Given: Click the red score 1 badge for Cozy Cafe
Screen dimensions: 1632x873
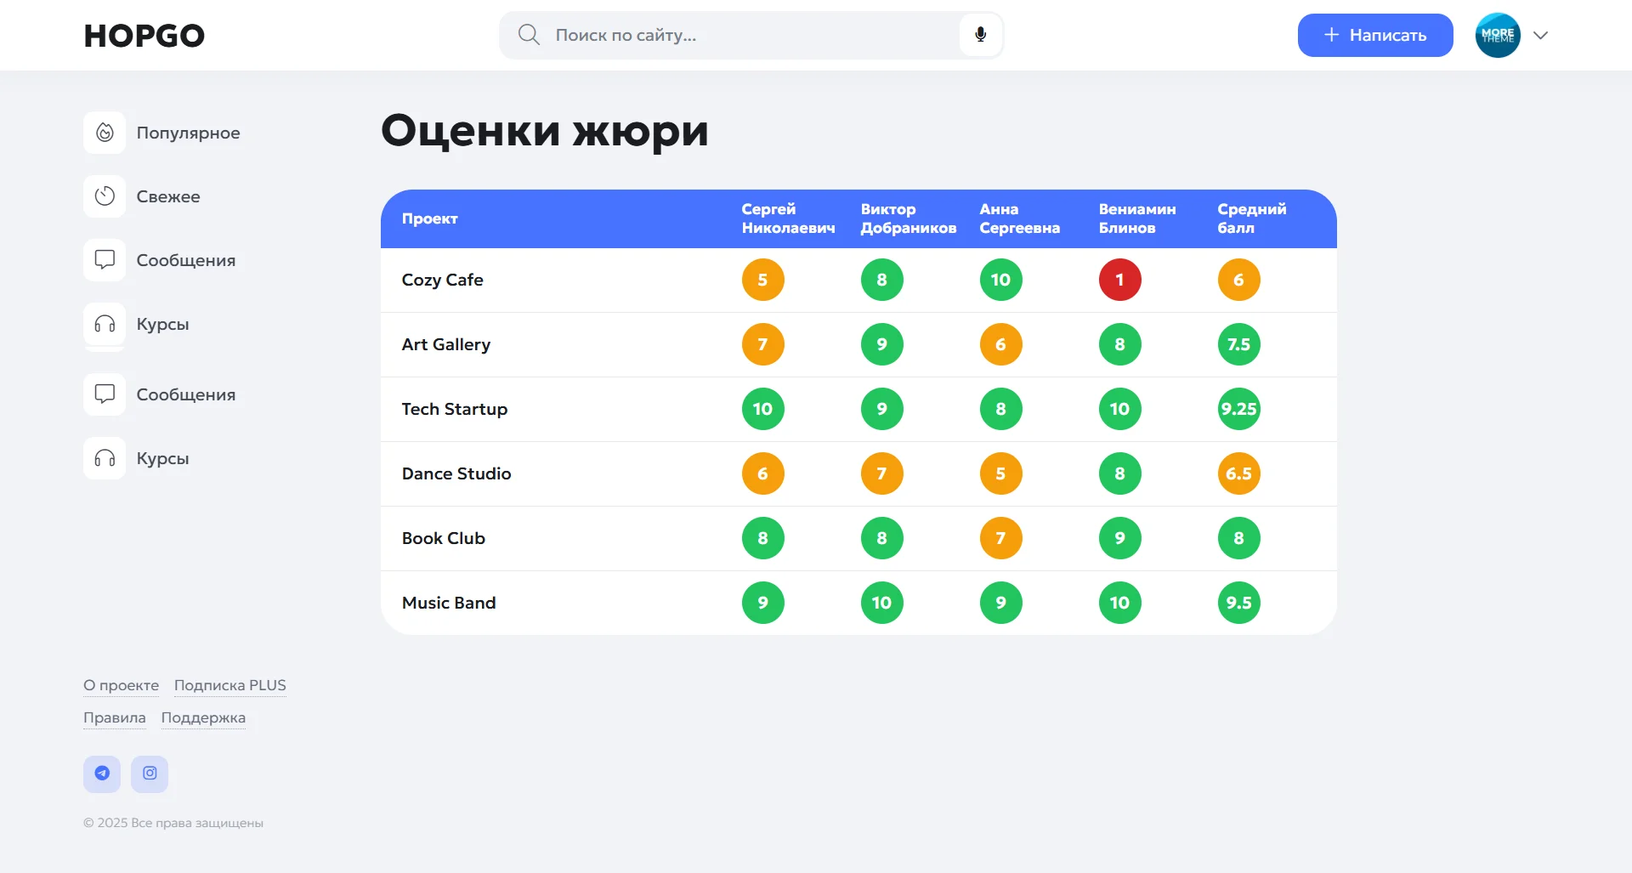Looking at the screenshot, I should point(1119,280).
